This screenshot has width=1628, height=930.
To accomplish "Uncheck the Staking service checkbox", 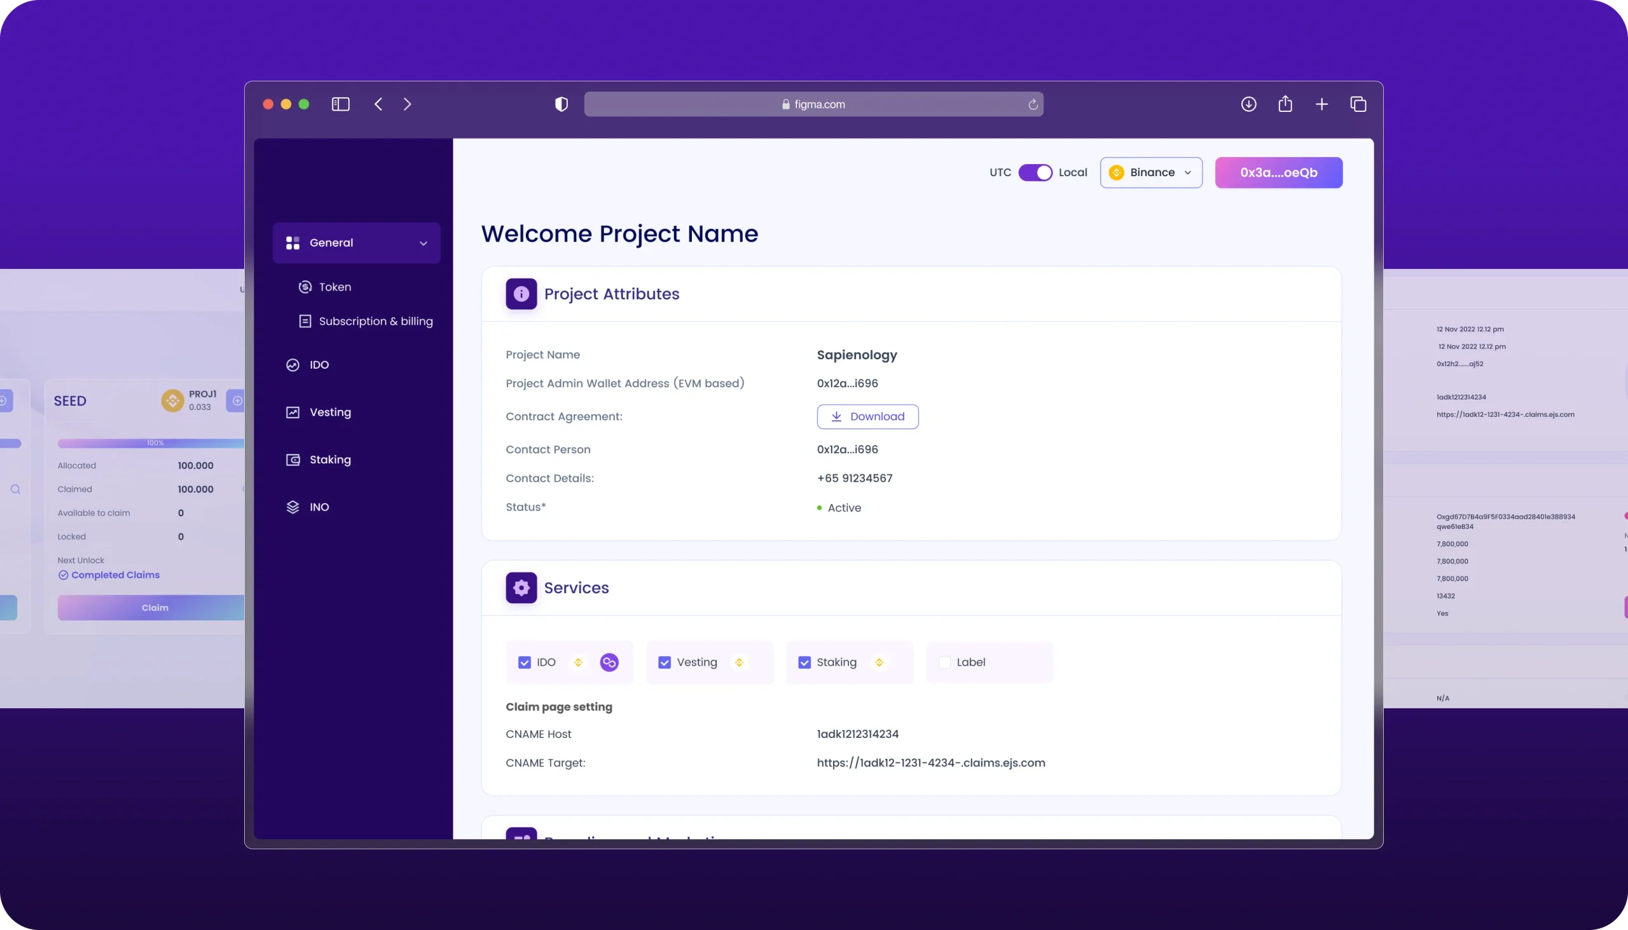I will (x=804, y=662).
